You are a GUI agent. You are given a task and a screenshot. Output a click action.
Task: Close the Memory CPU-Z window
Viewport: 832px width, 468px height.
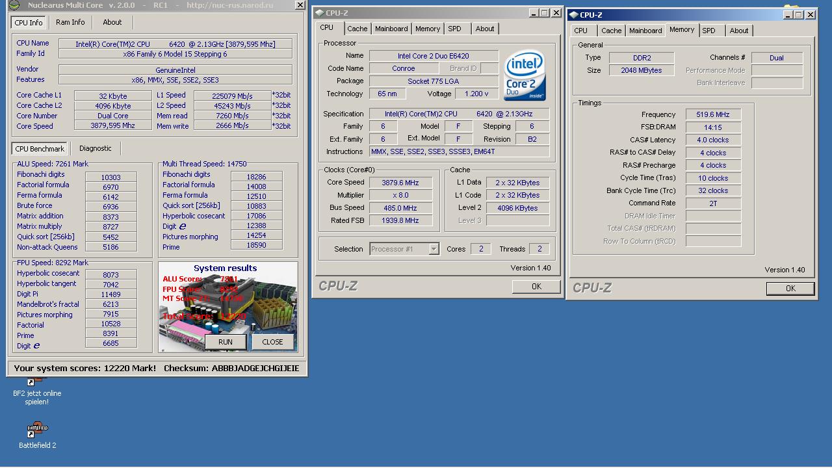tap(811, 15)
